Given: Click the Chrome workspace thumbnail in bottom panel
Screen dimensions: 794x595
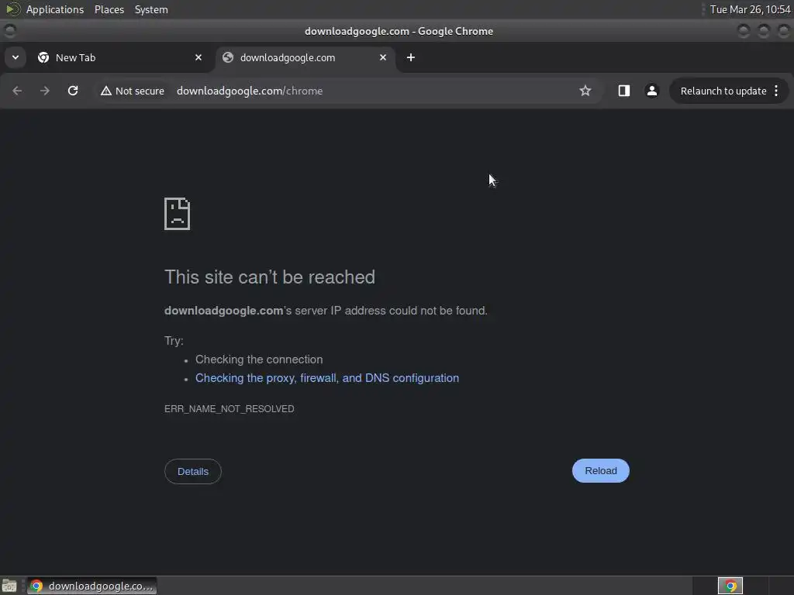Looking at the screenshot, I should (x=730, y=586).
